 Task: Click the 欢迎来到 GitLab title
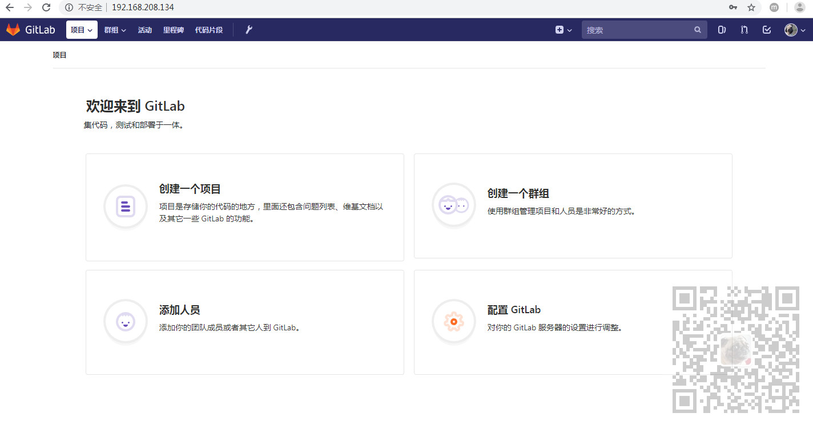(135, 106)
